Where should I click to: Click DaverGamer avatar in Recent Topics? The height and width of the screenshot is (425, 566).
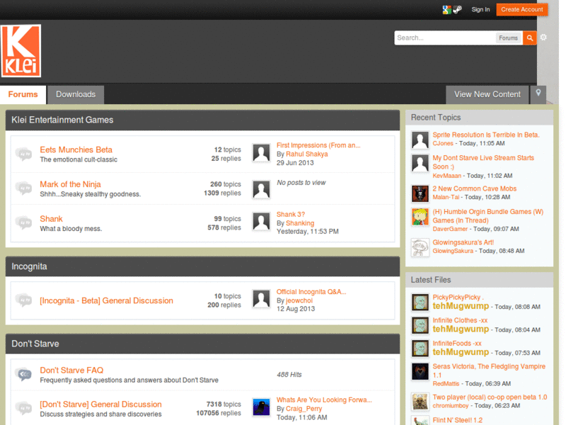pyautogui.click(x=420, y=217)
